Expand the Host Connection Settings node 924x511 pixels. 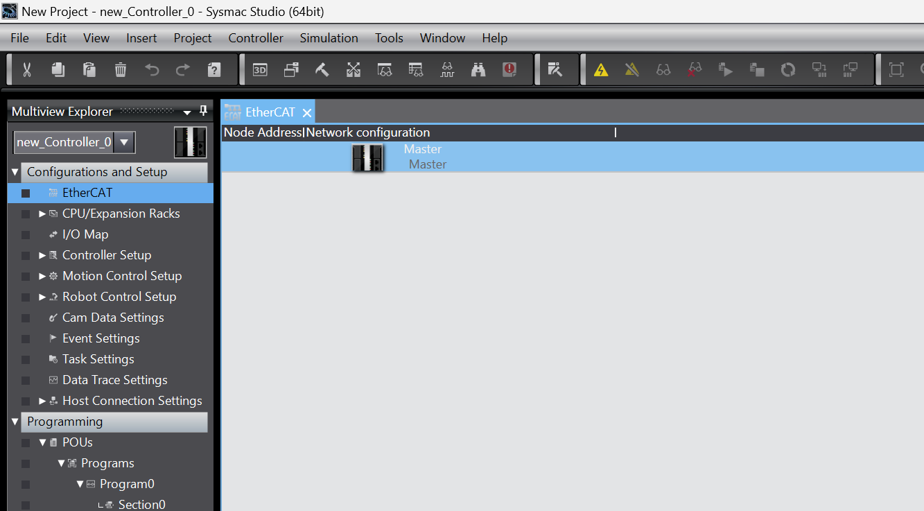pos(42,401)
